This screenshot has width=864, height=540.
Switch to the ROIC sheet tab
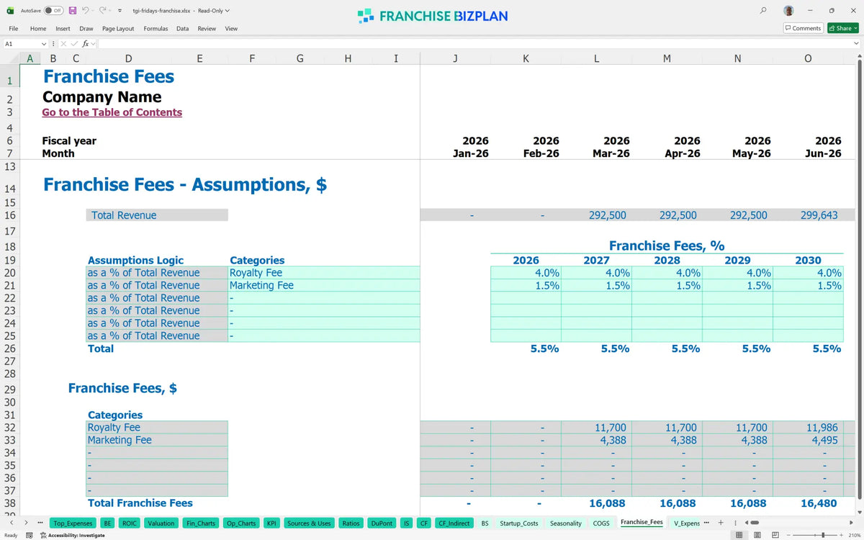coord(129,523)
